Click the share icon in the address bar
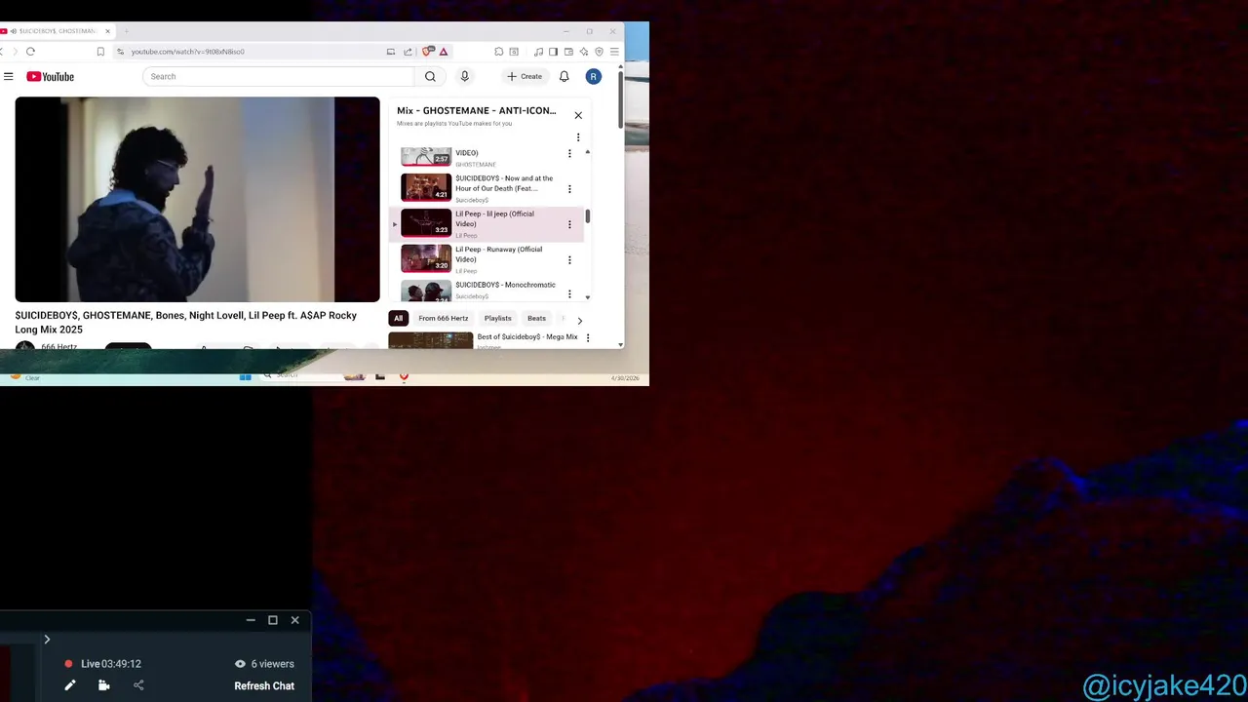Viewport: 1248px width, 702px height. pyautogui.click(x=408, y=52)
